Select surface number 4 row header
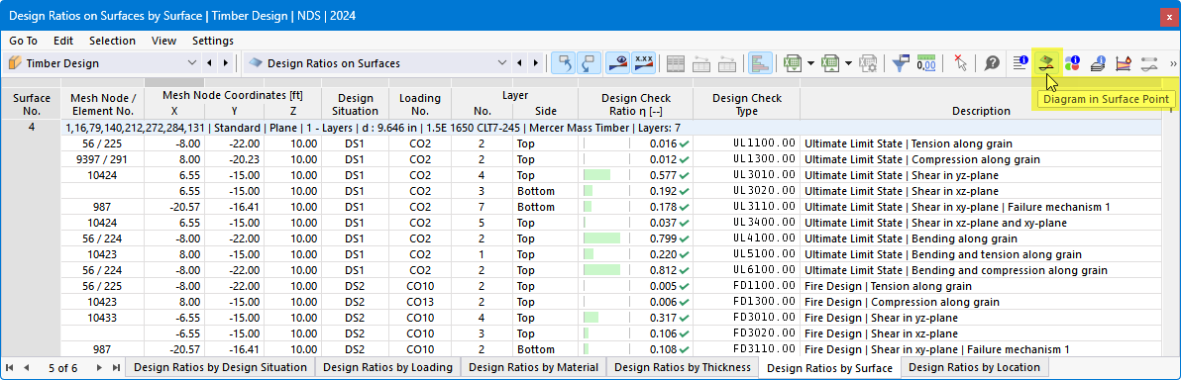The width and height of the screenshot is (1181, 380). pyautogui.click(x=31, y=128)
